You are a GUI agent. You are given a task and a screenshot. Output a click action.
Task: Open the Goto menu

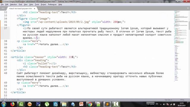pos(31,4)
